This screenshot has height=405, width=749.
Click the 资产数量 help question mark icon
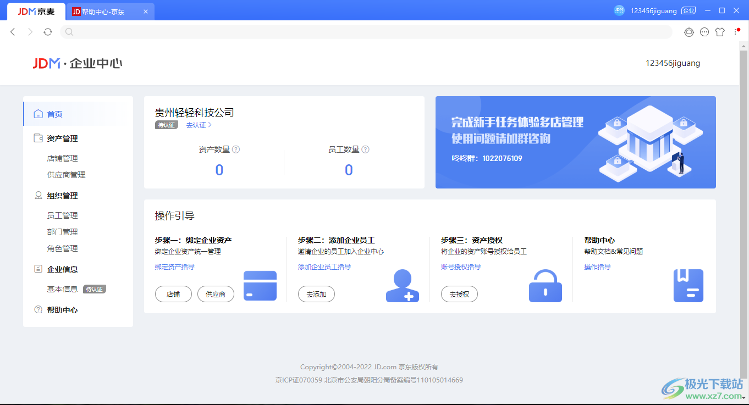tap(236, 149)
